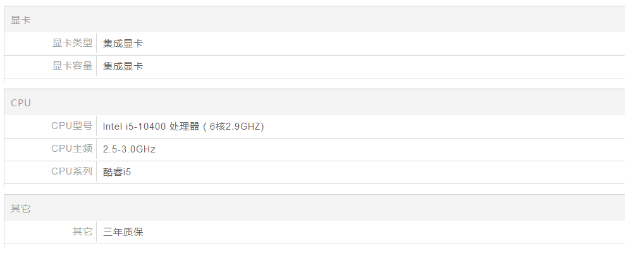Click 2.5 at start of CPU主频 value

[109, 149]
